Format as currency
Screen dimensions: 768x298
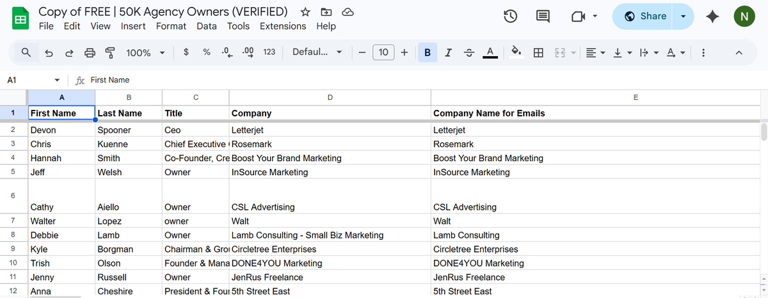[x=186, y=52]
